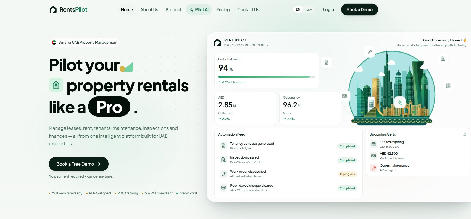Open the Pricing page

click(223, 10)
